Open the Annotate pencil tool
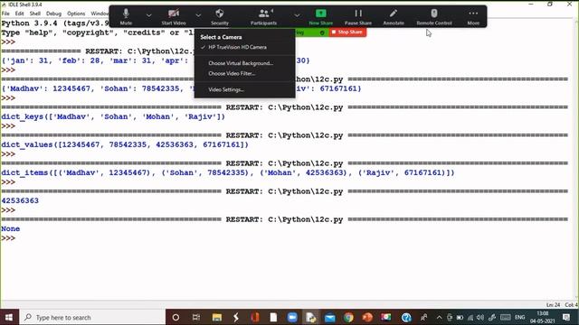579x325 pixels. (x=394, y=16)
